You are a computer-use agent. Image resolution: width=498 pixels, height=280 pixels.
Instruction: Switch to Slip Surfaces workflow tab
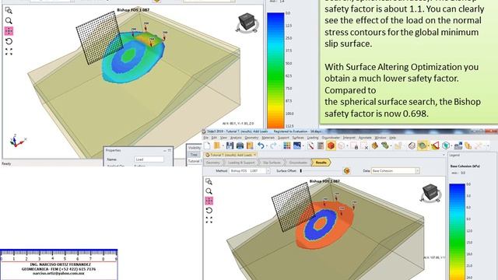point(272,163)
